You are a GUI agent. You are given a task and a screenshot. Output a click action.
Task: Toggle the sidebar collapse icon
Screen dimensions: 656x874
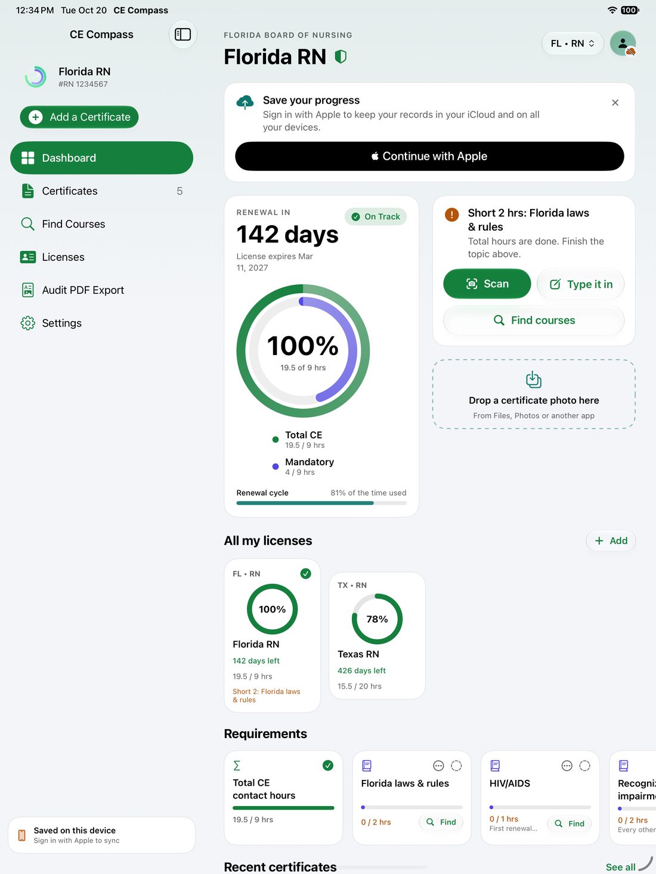coord(182,35)
